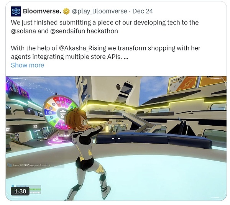
Task: Click the amazon storefront label
Action: coord(119,121)
